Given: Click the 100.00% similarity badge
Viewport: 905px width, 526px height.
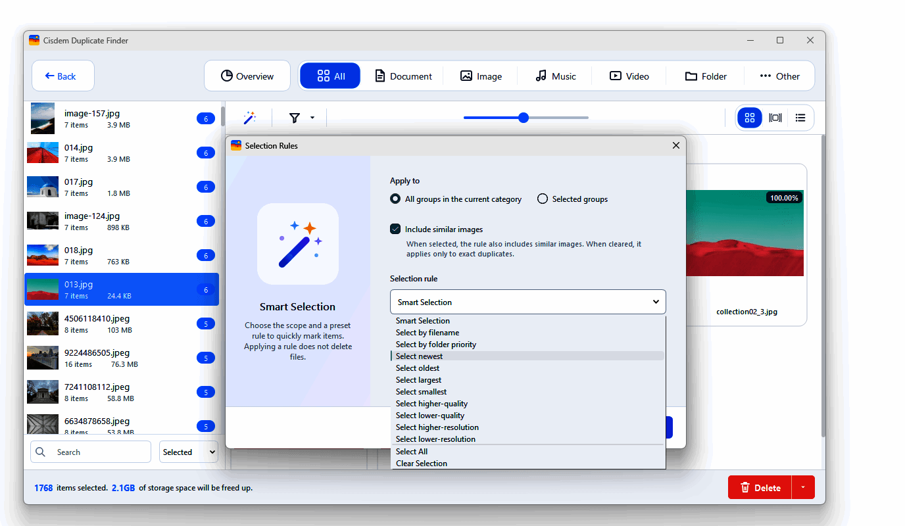Looking at the screenshot, I should pyautogui.click(x=784, y=197).
